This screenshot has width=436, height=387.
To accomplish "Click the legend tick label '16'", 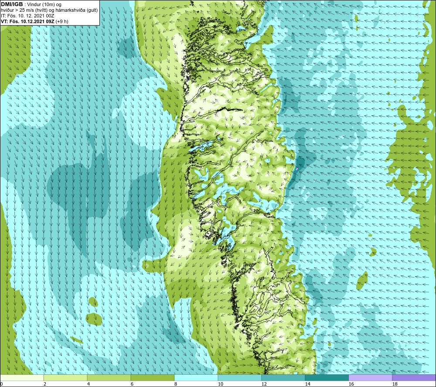I will pos(351,384).
